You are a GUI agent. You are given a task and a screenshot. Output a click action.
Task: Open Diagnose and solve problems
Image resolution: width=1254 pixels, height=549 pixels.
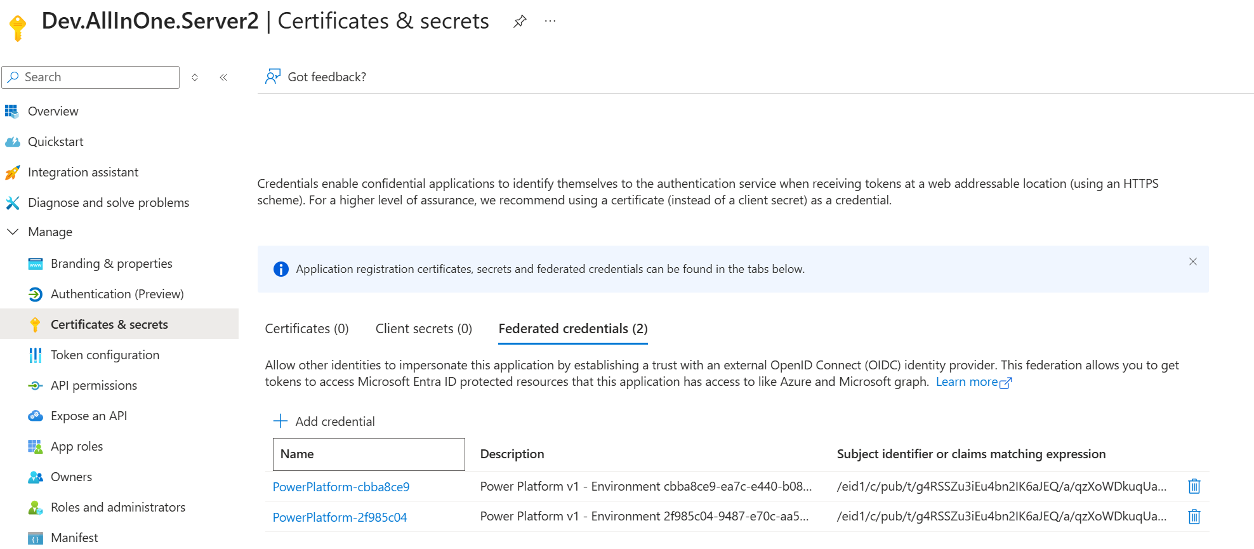pos(109,202)
